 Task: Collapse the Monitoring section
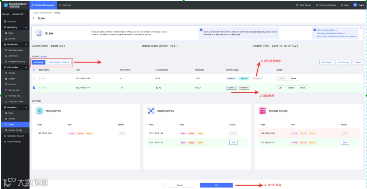click(x=26, y=28)
